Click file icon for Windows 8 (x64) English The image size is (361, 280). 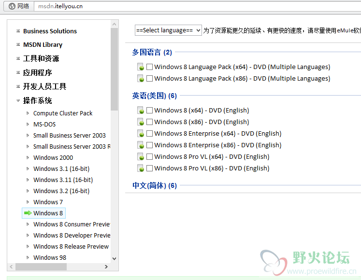point(141,110)
